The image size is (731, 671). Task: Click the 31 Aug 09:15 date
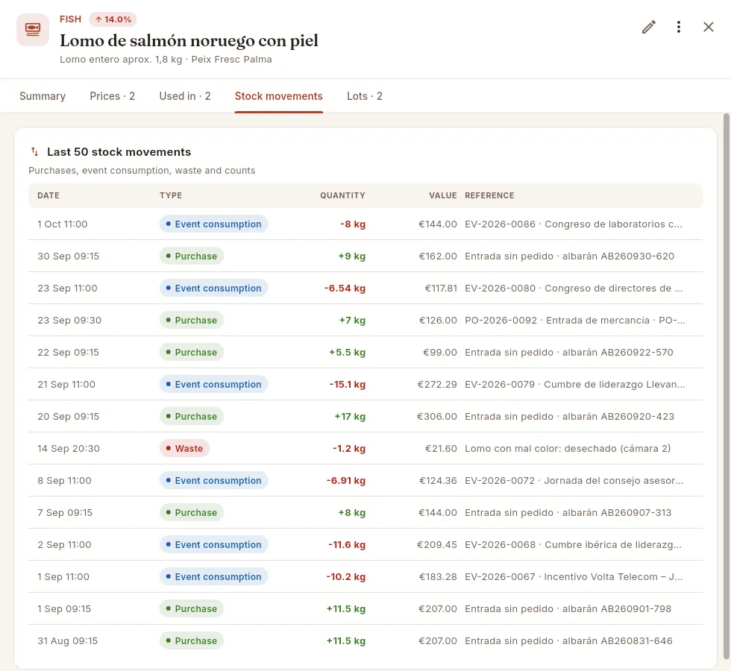pyautogui.click(x=68, y=640)
